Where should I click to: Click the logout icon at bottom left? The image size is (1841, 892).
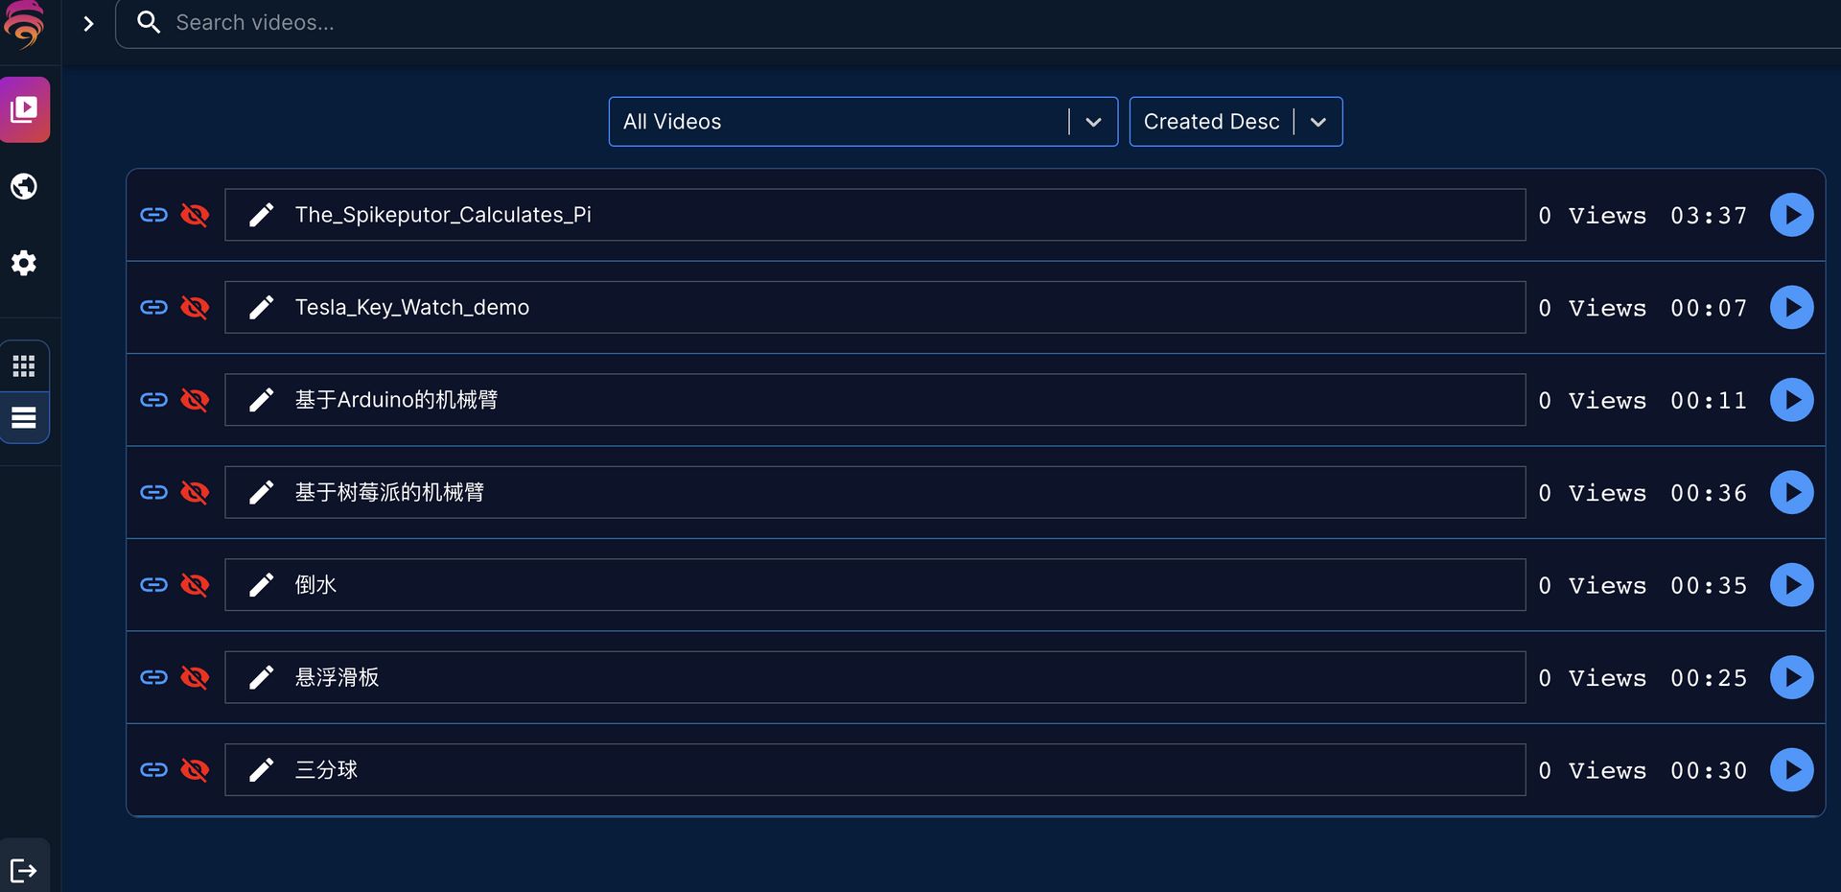[x=24, y=870]
